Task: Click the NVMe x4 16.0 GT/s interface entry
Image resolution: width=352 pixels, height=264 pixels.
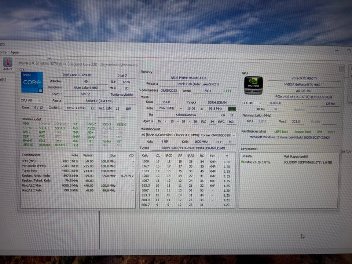Action: point(257,162)
